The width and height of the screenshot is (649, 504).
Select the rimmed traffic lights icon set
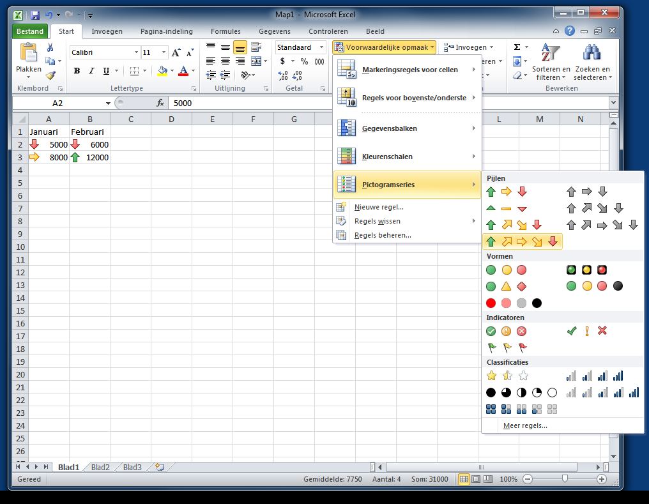(x=587, y=270)
